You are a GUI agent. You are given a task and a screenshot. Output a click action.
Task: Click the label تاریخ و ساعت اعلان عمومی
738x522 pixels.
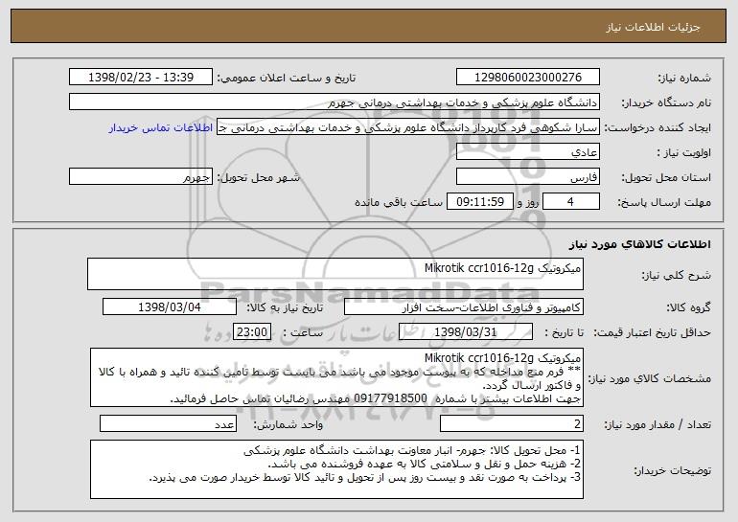pos(287,79)
